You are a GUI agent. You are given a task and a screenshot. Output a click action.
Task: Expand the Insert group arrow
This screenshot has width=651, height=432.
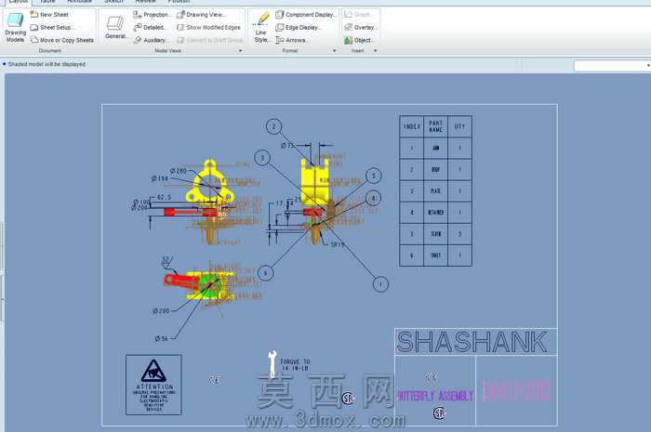pyautogui.click(x=376, y=50)
